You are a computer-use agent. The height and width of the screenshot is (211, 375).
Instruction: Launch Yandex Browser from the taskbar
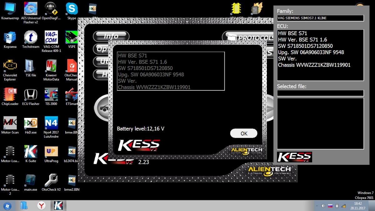(x=41, y=206)
